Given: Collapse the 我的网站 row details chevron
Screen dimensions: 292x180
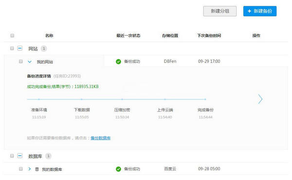Looking at the screenshot, I should click(30, 62).
